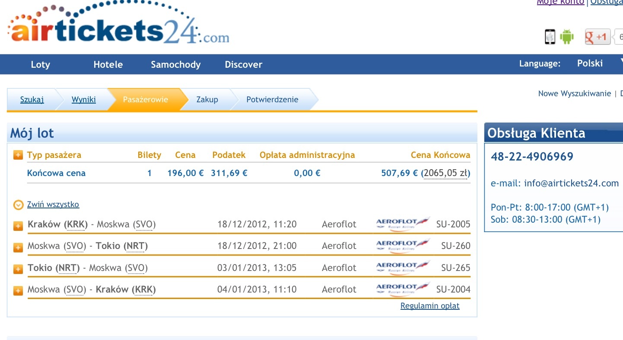
Task: Expand the Typ pasażera price breakdown
Action: point(18,155)
